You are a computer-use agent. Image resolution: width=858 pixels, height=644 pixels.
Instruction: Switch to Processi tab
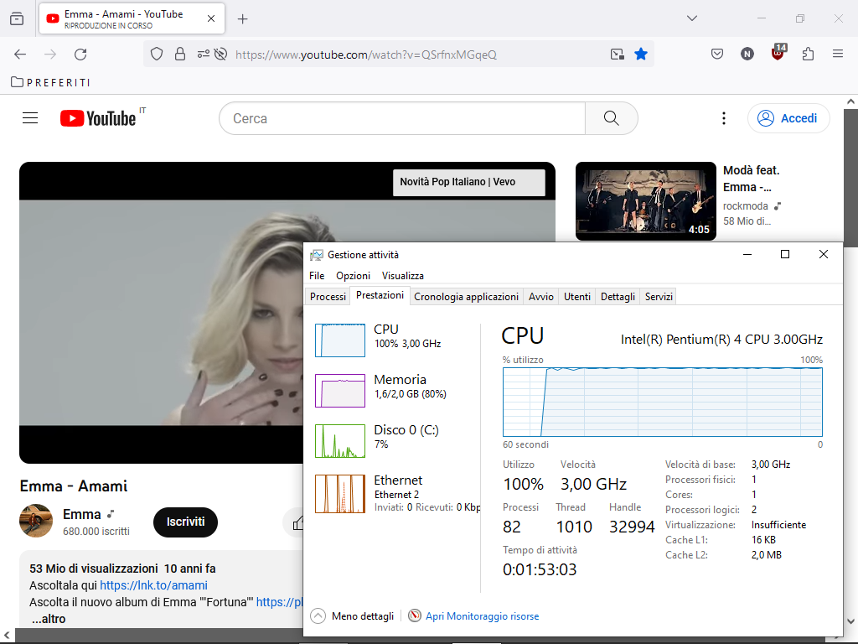coord(328,296)
